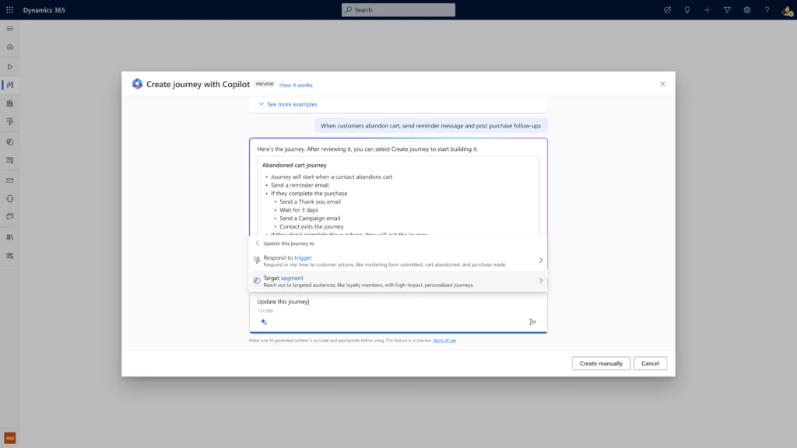Send the prompt using the arrow icon
Screen dimensions: 797x448
[x=533, y=321]
